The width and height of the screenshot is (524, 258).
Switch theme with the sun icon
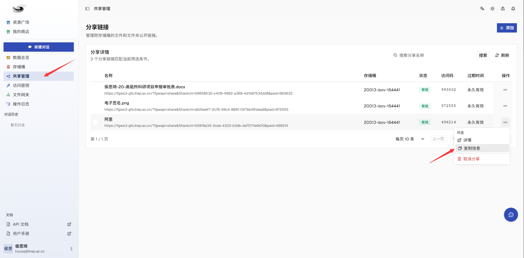pos(493,9)
